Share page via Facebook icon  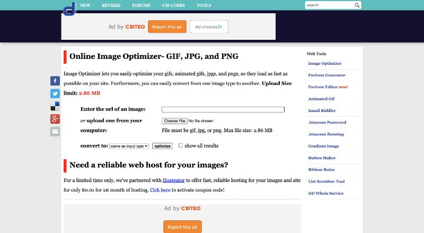(x=55, y=81)
